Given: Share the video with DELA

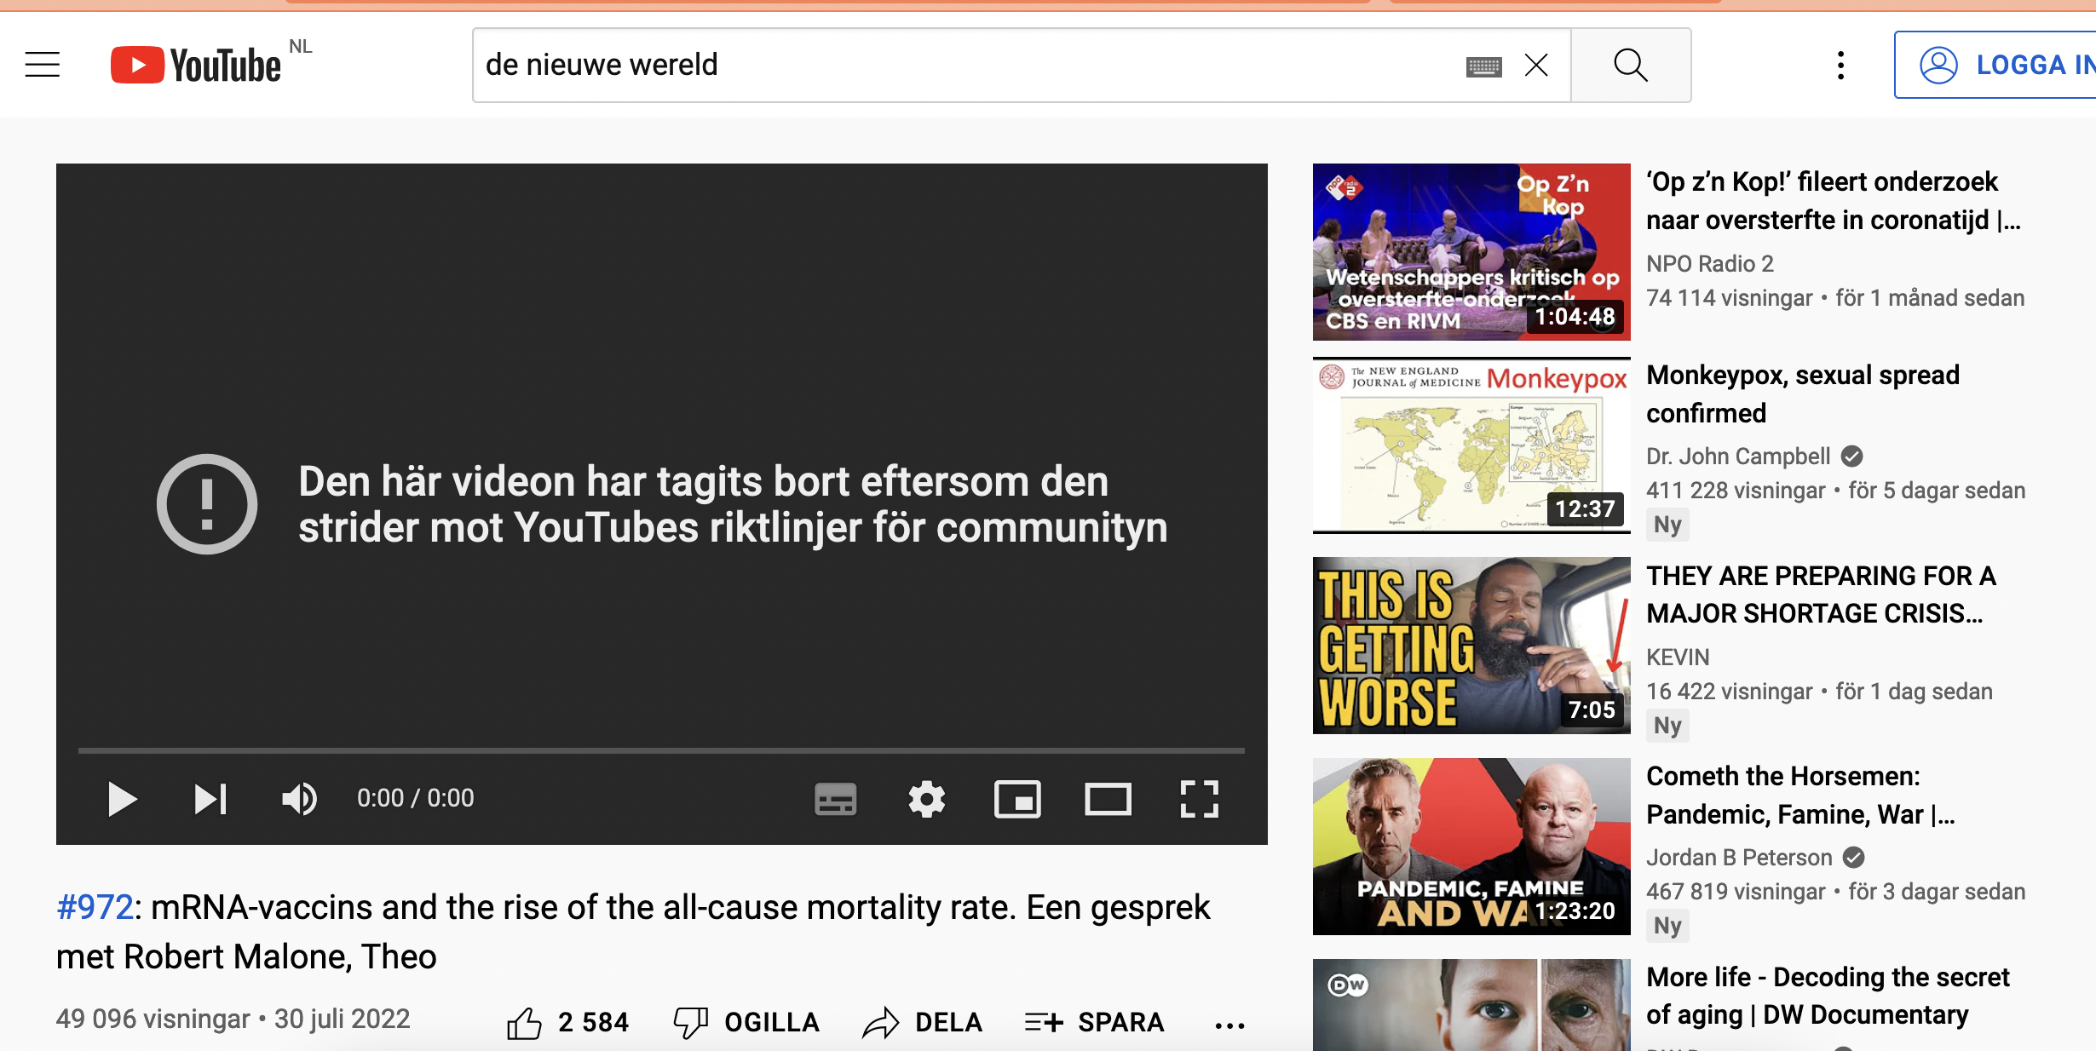Looking at the screenshot, I should pyautogui.click(x=923, y=1022).
